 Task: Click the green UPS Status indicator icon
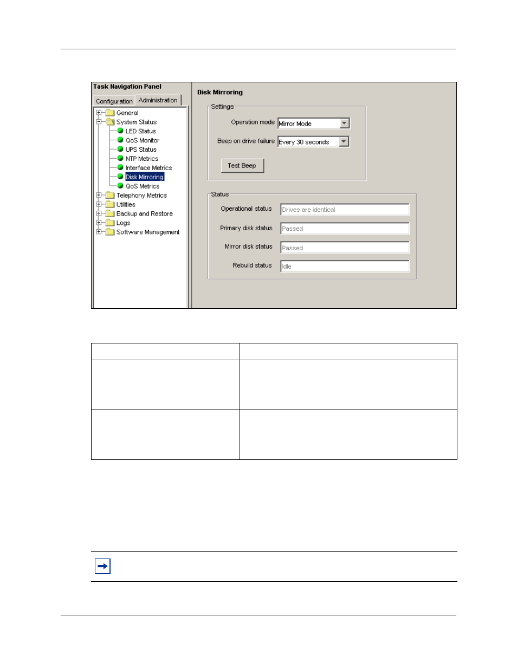point(120,149)
